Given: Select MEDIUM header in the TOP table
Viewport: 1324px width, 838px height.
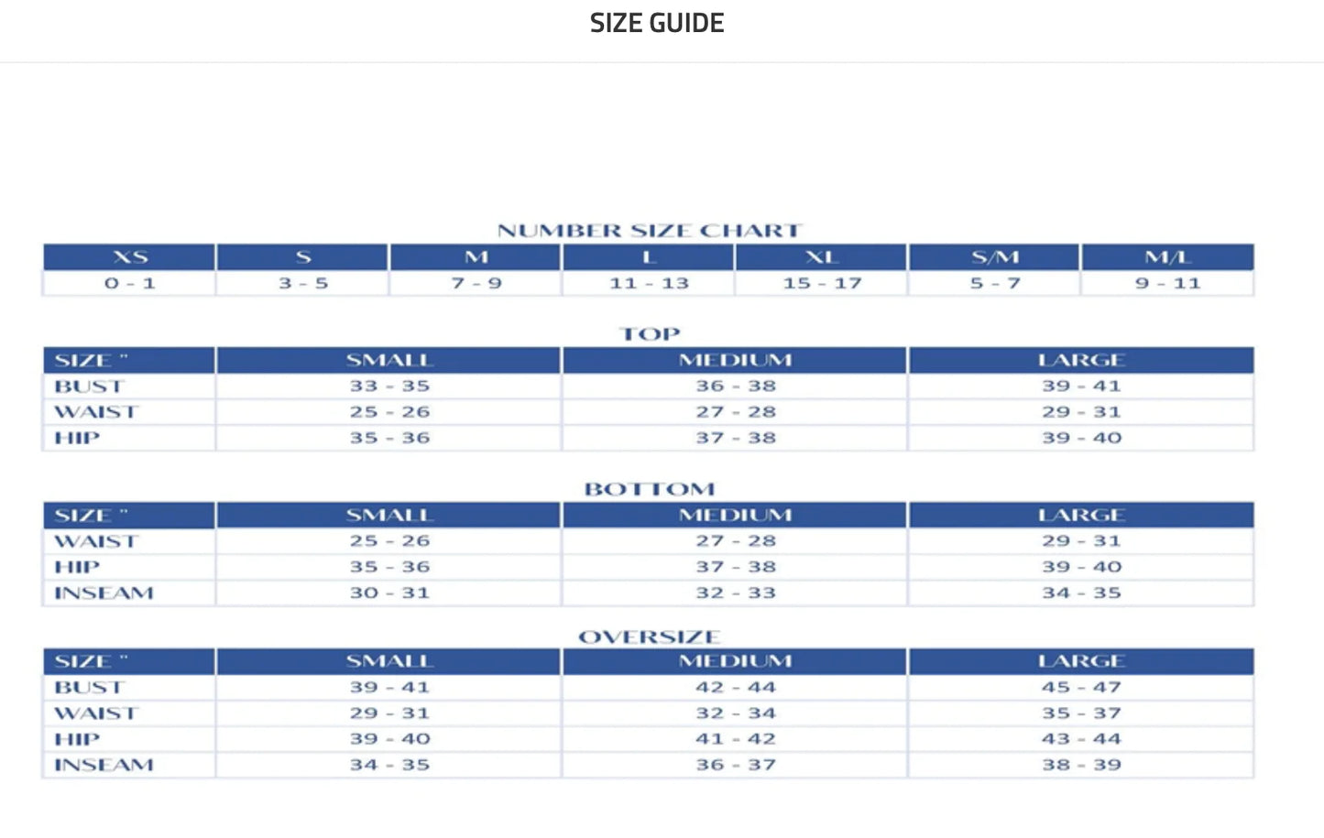Looking at the screenshot, I should pyautogui.click(x=735, y=360).
